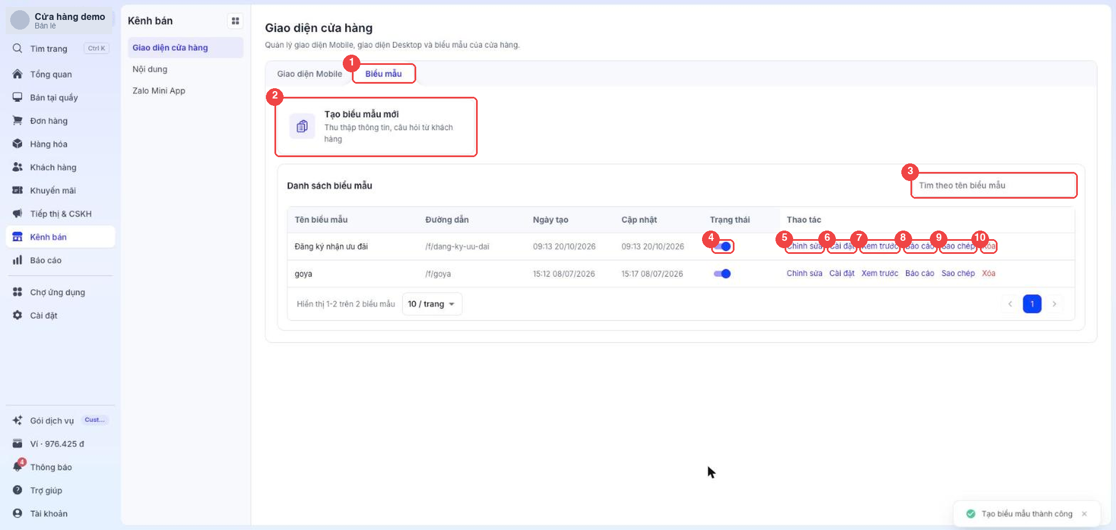Click the /f/dang-ky-uu-dai path text

tap(457, 246)
